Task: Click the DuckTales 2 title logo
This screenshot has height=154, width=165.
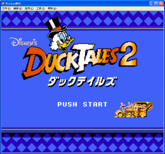Action: (79, 61)
